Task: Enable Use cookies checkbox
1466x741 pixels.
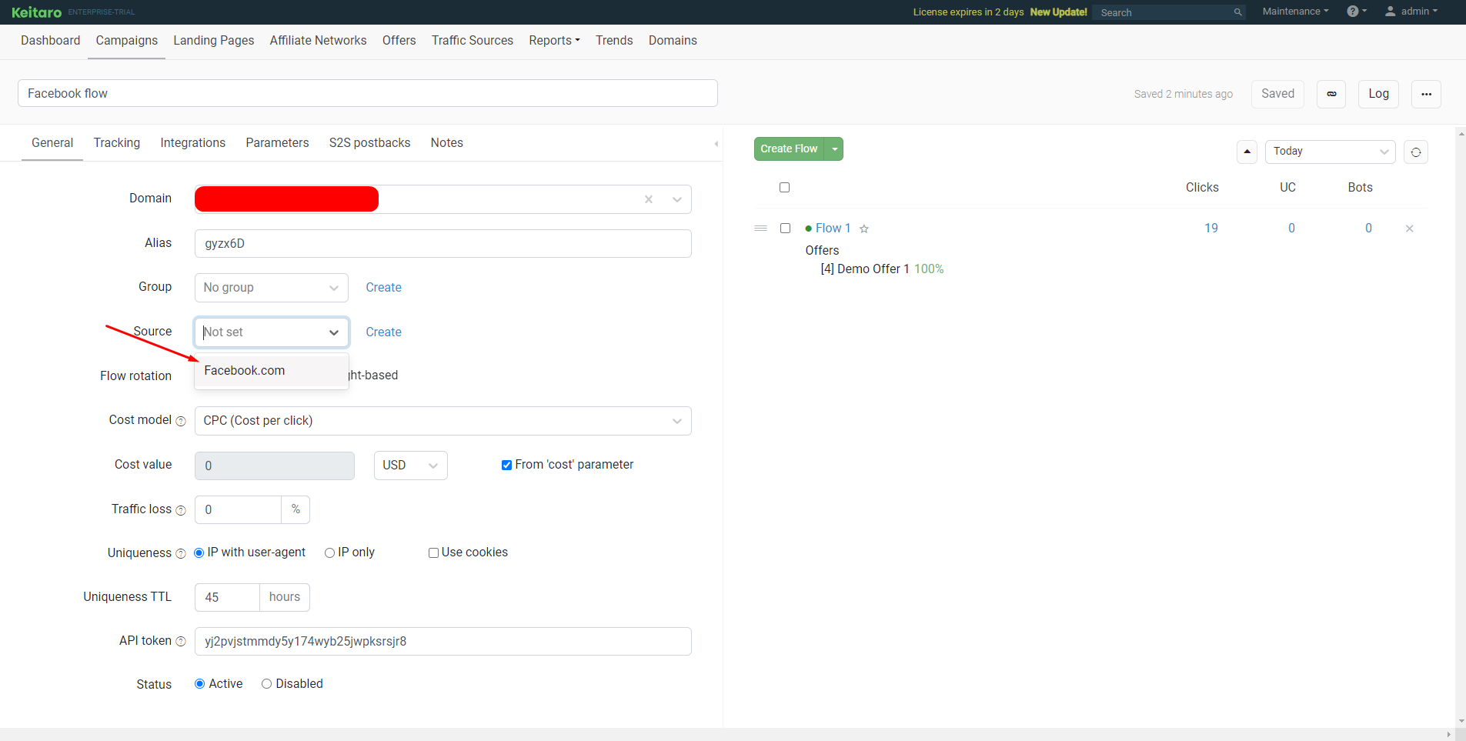Action: tap(433, 553)
